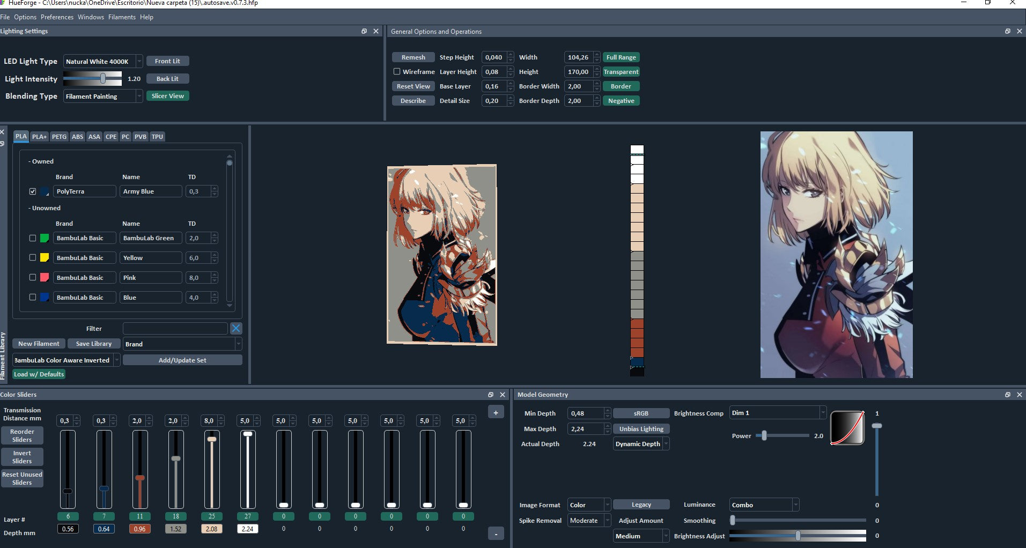Click the Remesh button

[413, 57]
